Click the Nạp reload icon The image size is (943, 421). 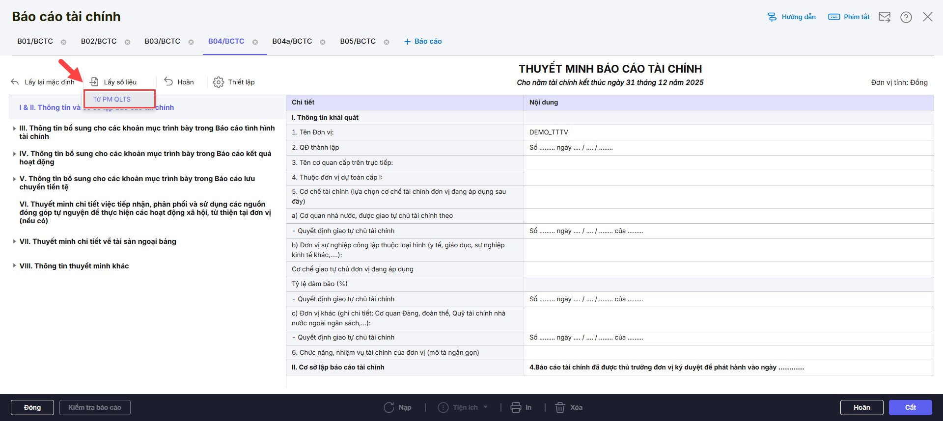(x=389, y=407)
